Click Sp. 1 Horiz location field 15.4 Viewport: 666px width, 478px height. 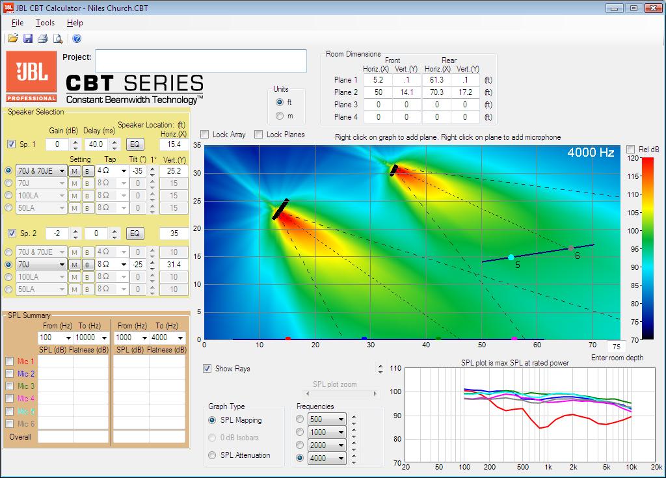[174, 144]
